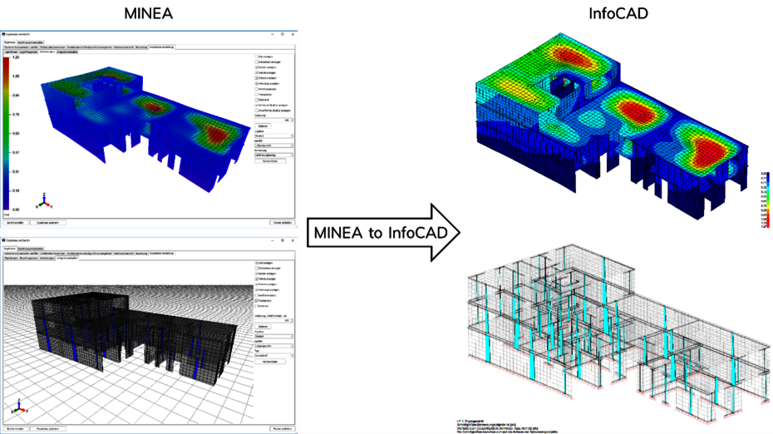Toggle 'Wände anzeigen' in the color-contour MINEA window

tap(256, 72)
